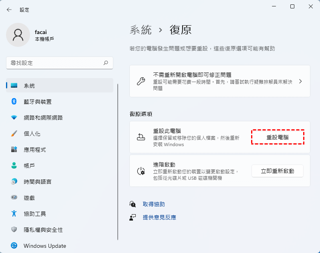Click the accessibility figure icon for 協助工具
The width and height of the screenshot is (320, 253).
tap(14, 214)
